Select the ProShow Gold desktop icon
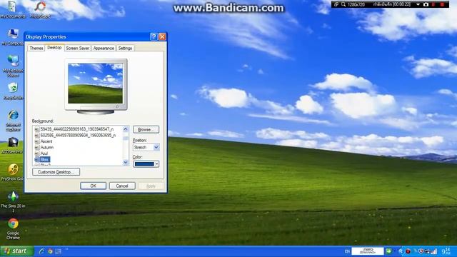The width and height of the screenshot is (457, 257). [13, 173]
